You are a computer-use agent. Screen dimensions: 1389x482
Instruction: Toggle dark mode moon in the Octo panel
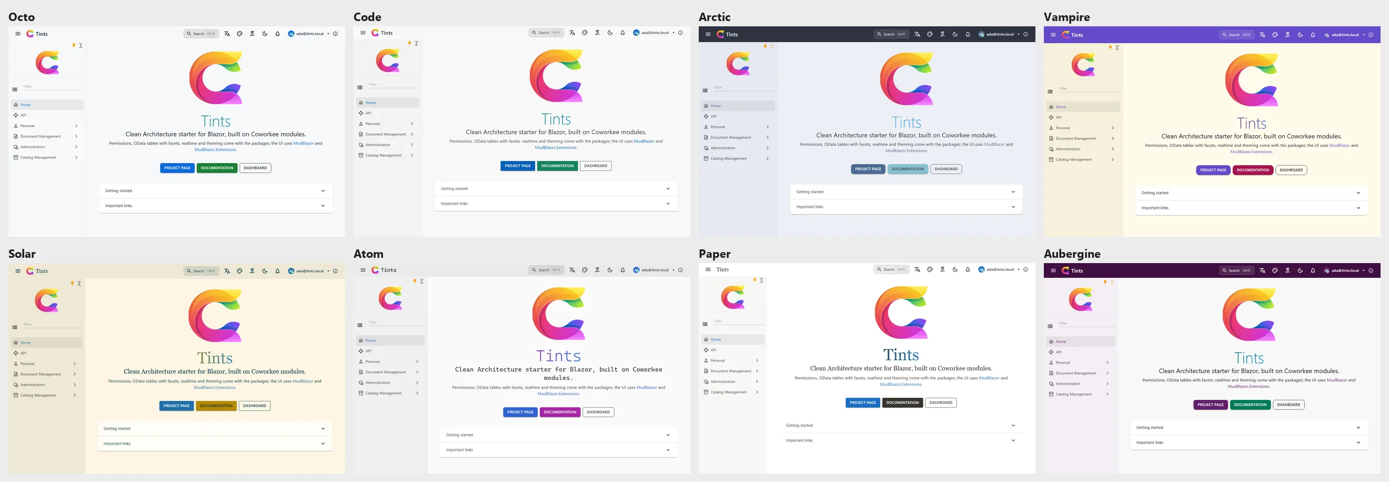click(265, 34)
